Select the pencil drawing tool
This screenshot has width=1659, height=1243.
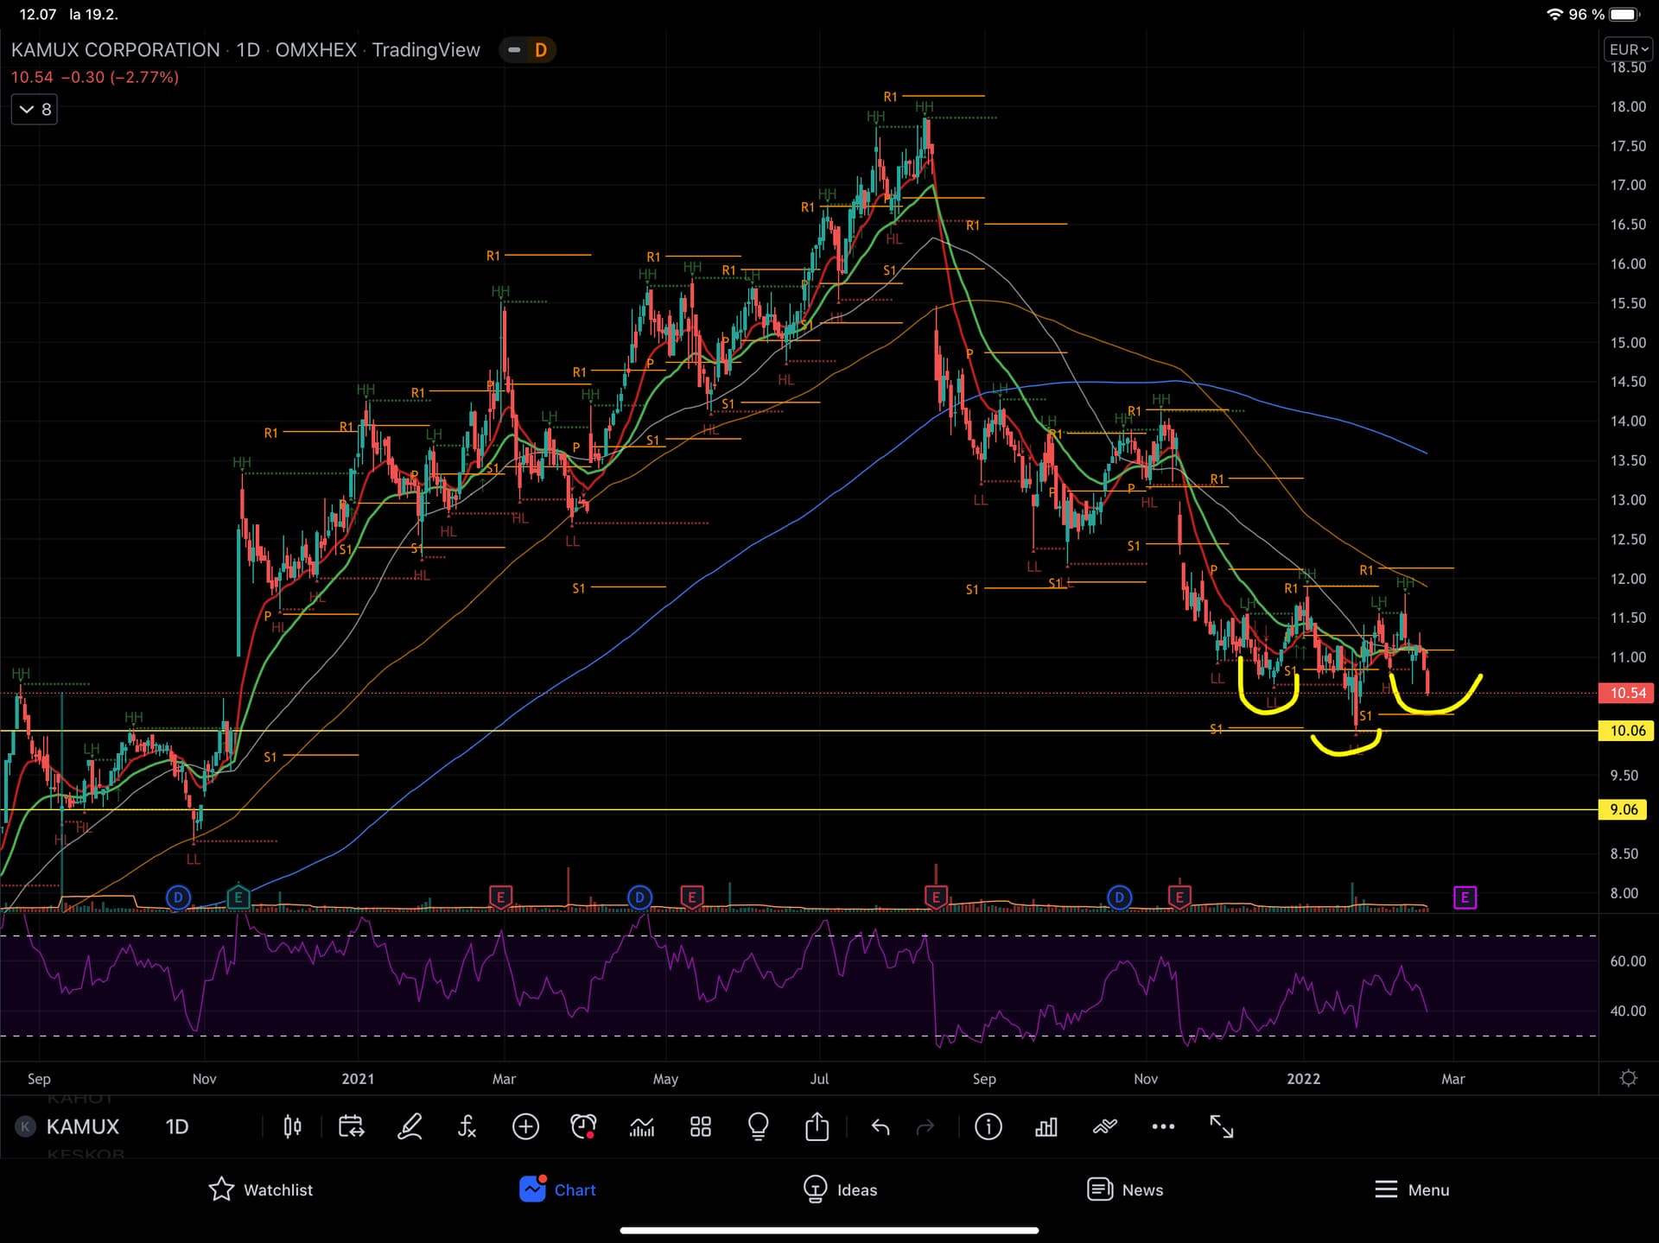click(x=410, y=1126)
